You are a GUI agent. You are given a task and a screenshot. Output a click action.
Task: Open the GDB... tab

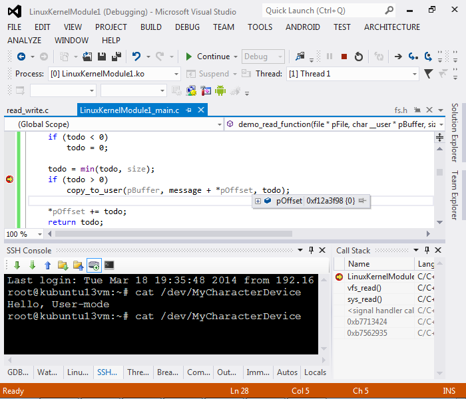click(18, 372)
